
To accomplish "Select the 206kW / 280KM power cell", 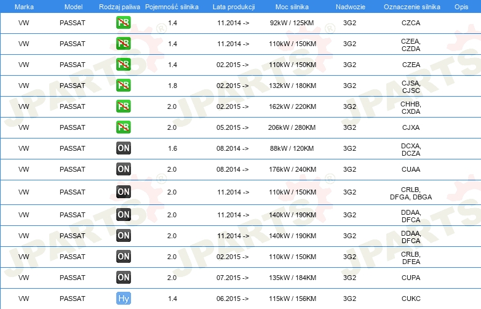I will [292, 127].
